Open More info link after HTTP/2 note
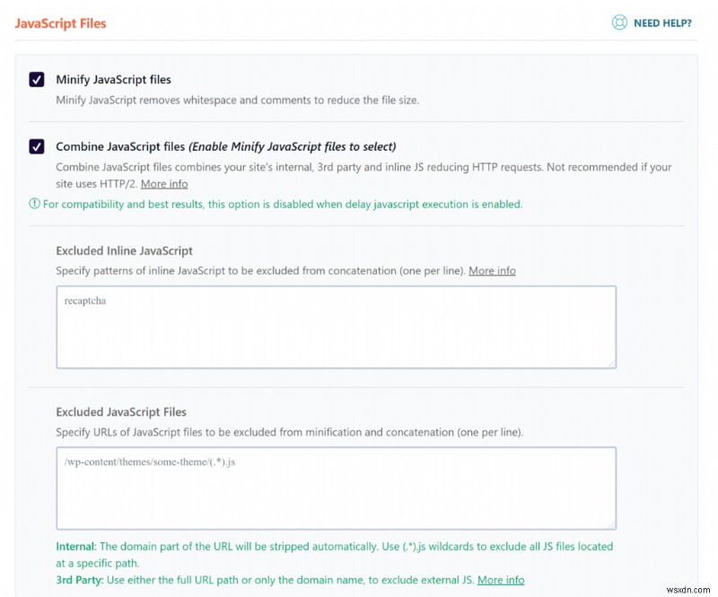This screenshot has width=718, height=597. tap(164, 184)
